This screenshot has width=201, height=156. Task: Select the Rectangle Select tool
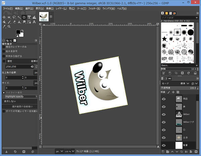(x=9, y=17)
